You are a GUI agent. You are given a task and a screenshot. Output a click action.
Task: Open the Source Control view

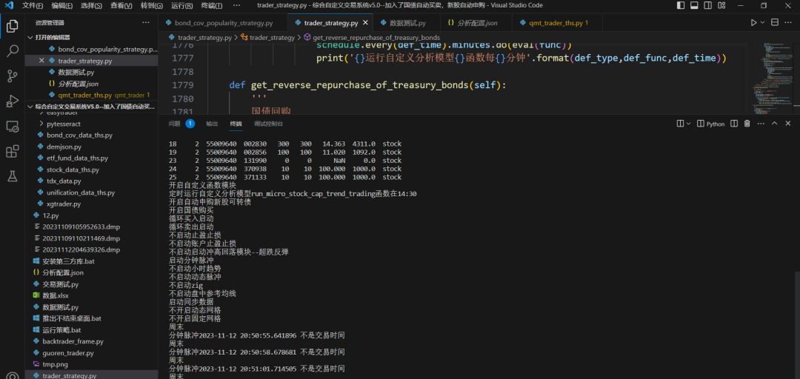(x=13, y=76)
